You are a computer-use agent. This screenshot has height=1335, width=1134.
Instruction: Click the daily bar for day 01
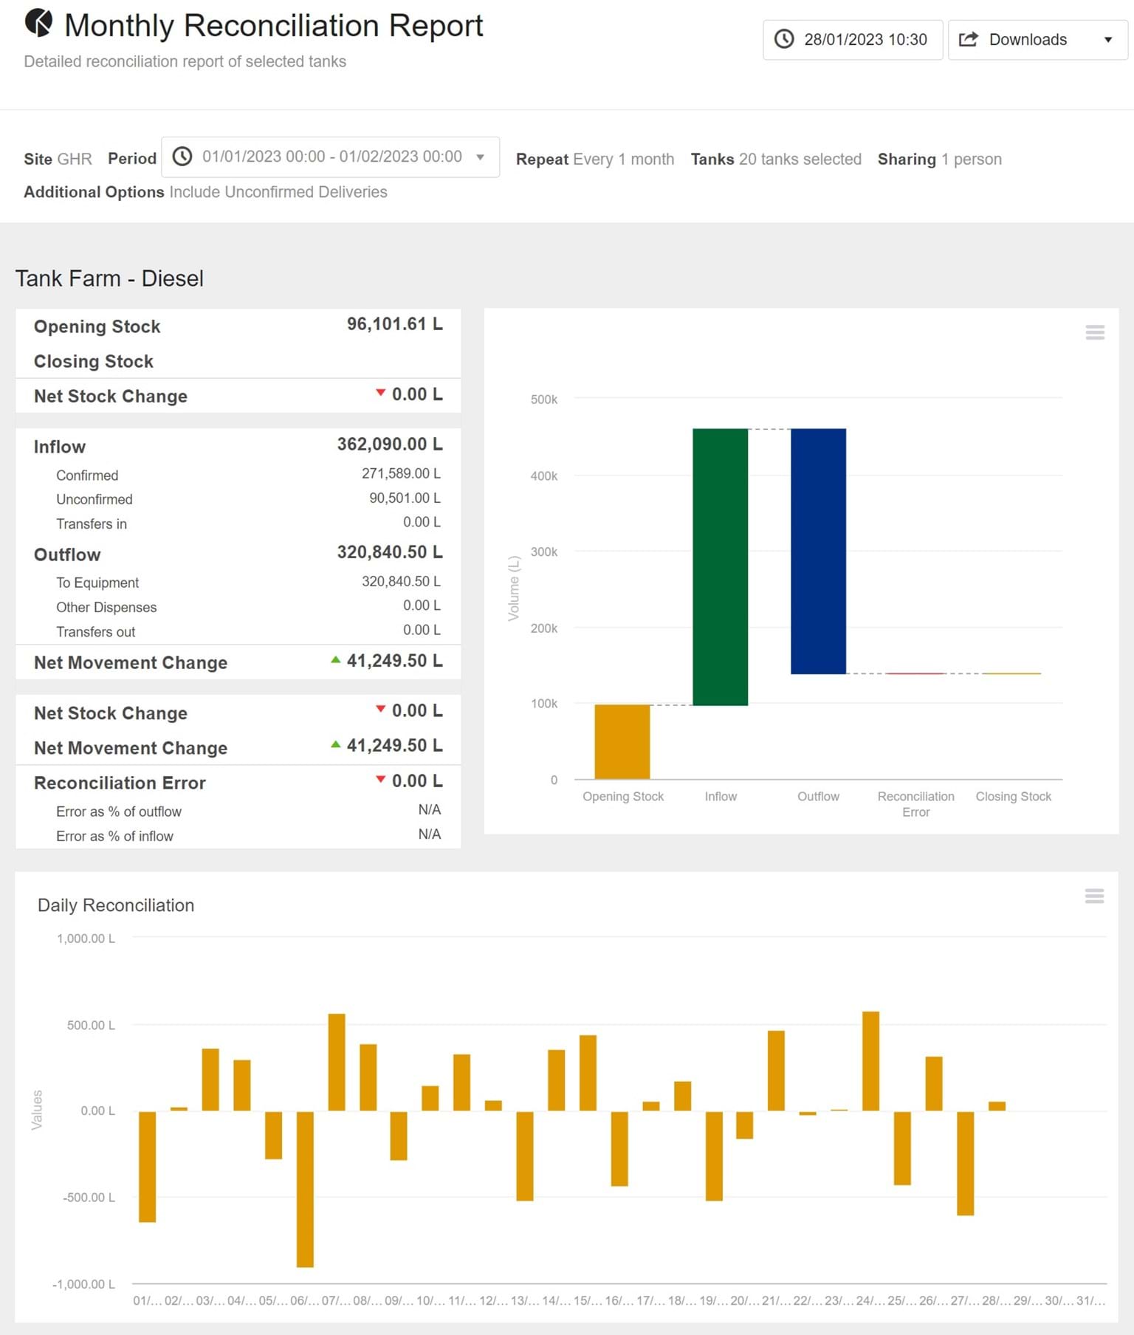pyautogui.click(x=147, y=1167)
